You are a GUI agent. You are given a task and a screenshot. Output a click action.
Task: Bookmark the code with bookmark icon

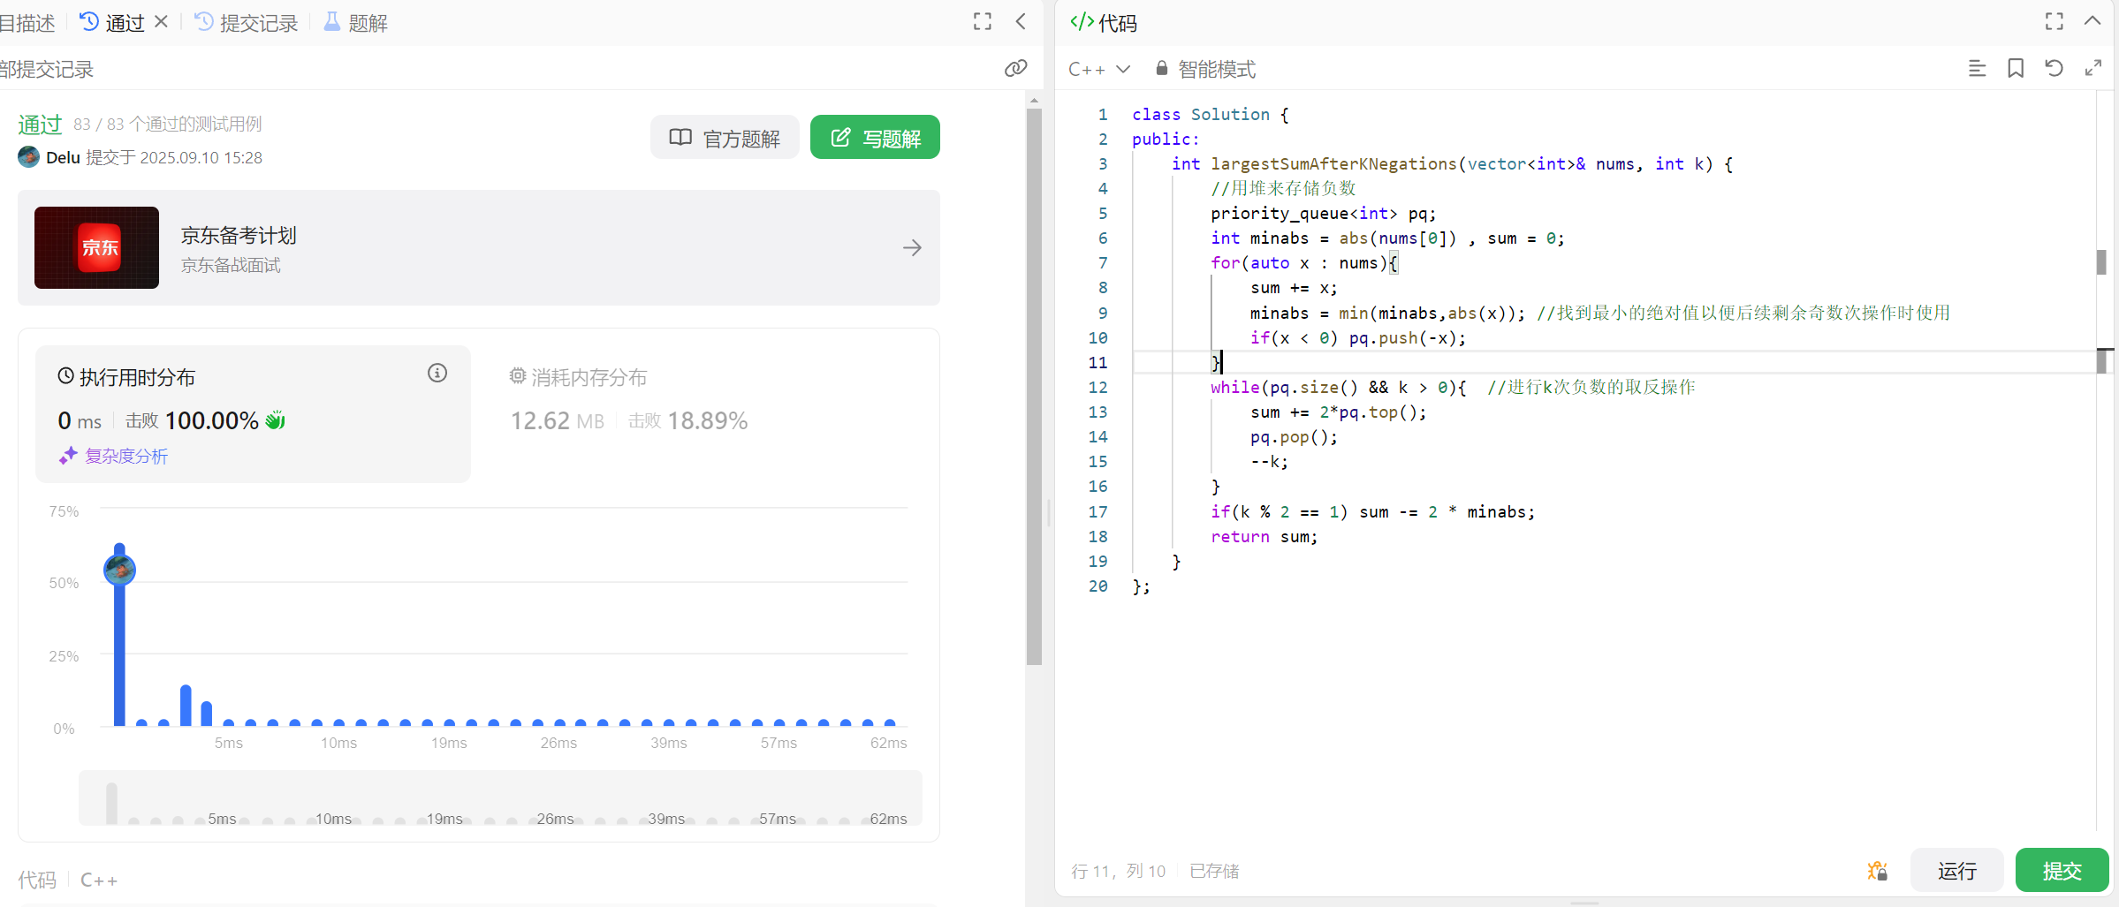[x=2016, y=68]
